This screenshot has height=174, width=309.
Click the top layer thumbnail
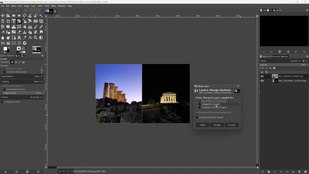(275, 76)
